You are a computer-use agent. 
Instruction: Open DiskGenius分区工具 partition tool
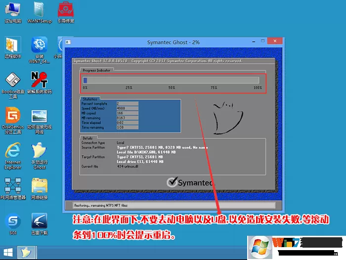pos(13,121)
